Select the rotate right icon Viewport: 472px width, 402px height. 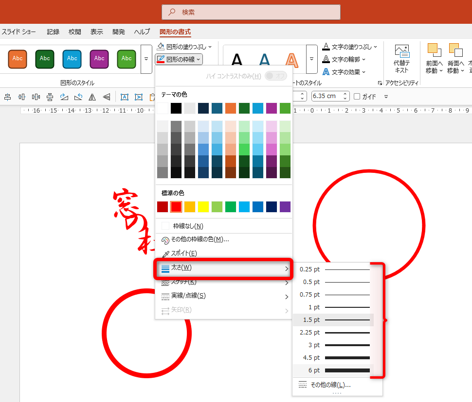tap(64, 97)
